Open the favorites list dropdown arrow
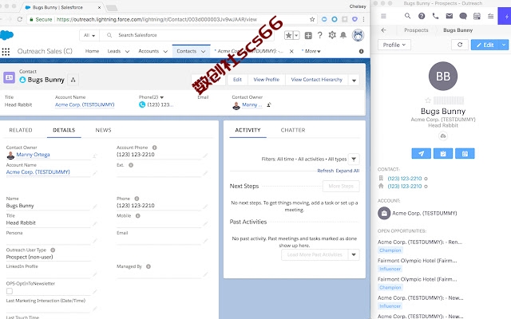Screen dimensions: 511x319 296,35
